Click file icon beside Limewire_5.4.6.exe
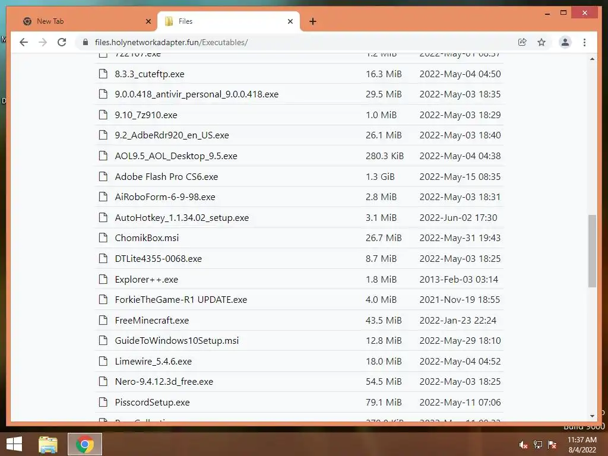This screenshot has width=608, height=456. click(103, 361)
